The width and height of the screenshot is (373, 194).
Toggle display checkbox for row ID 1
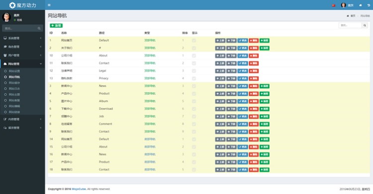point(194,40)
